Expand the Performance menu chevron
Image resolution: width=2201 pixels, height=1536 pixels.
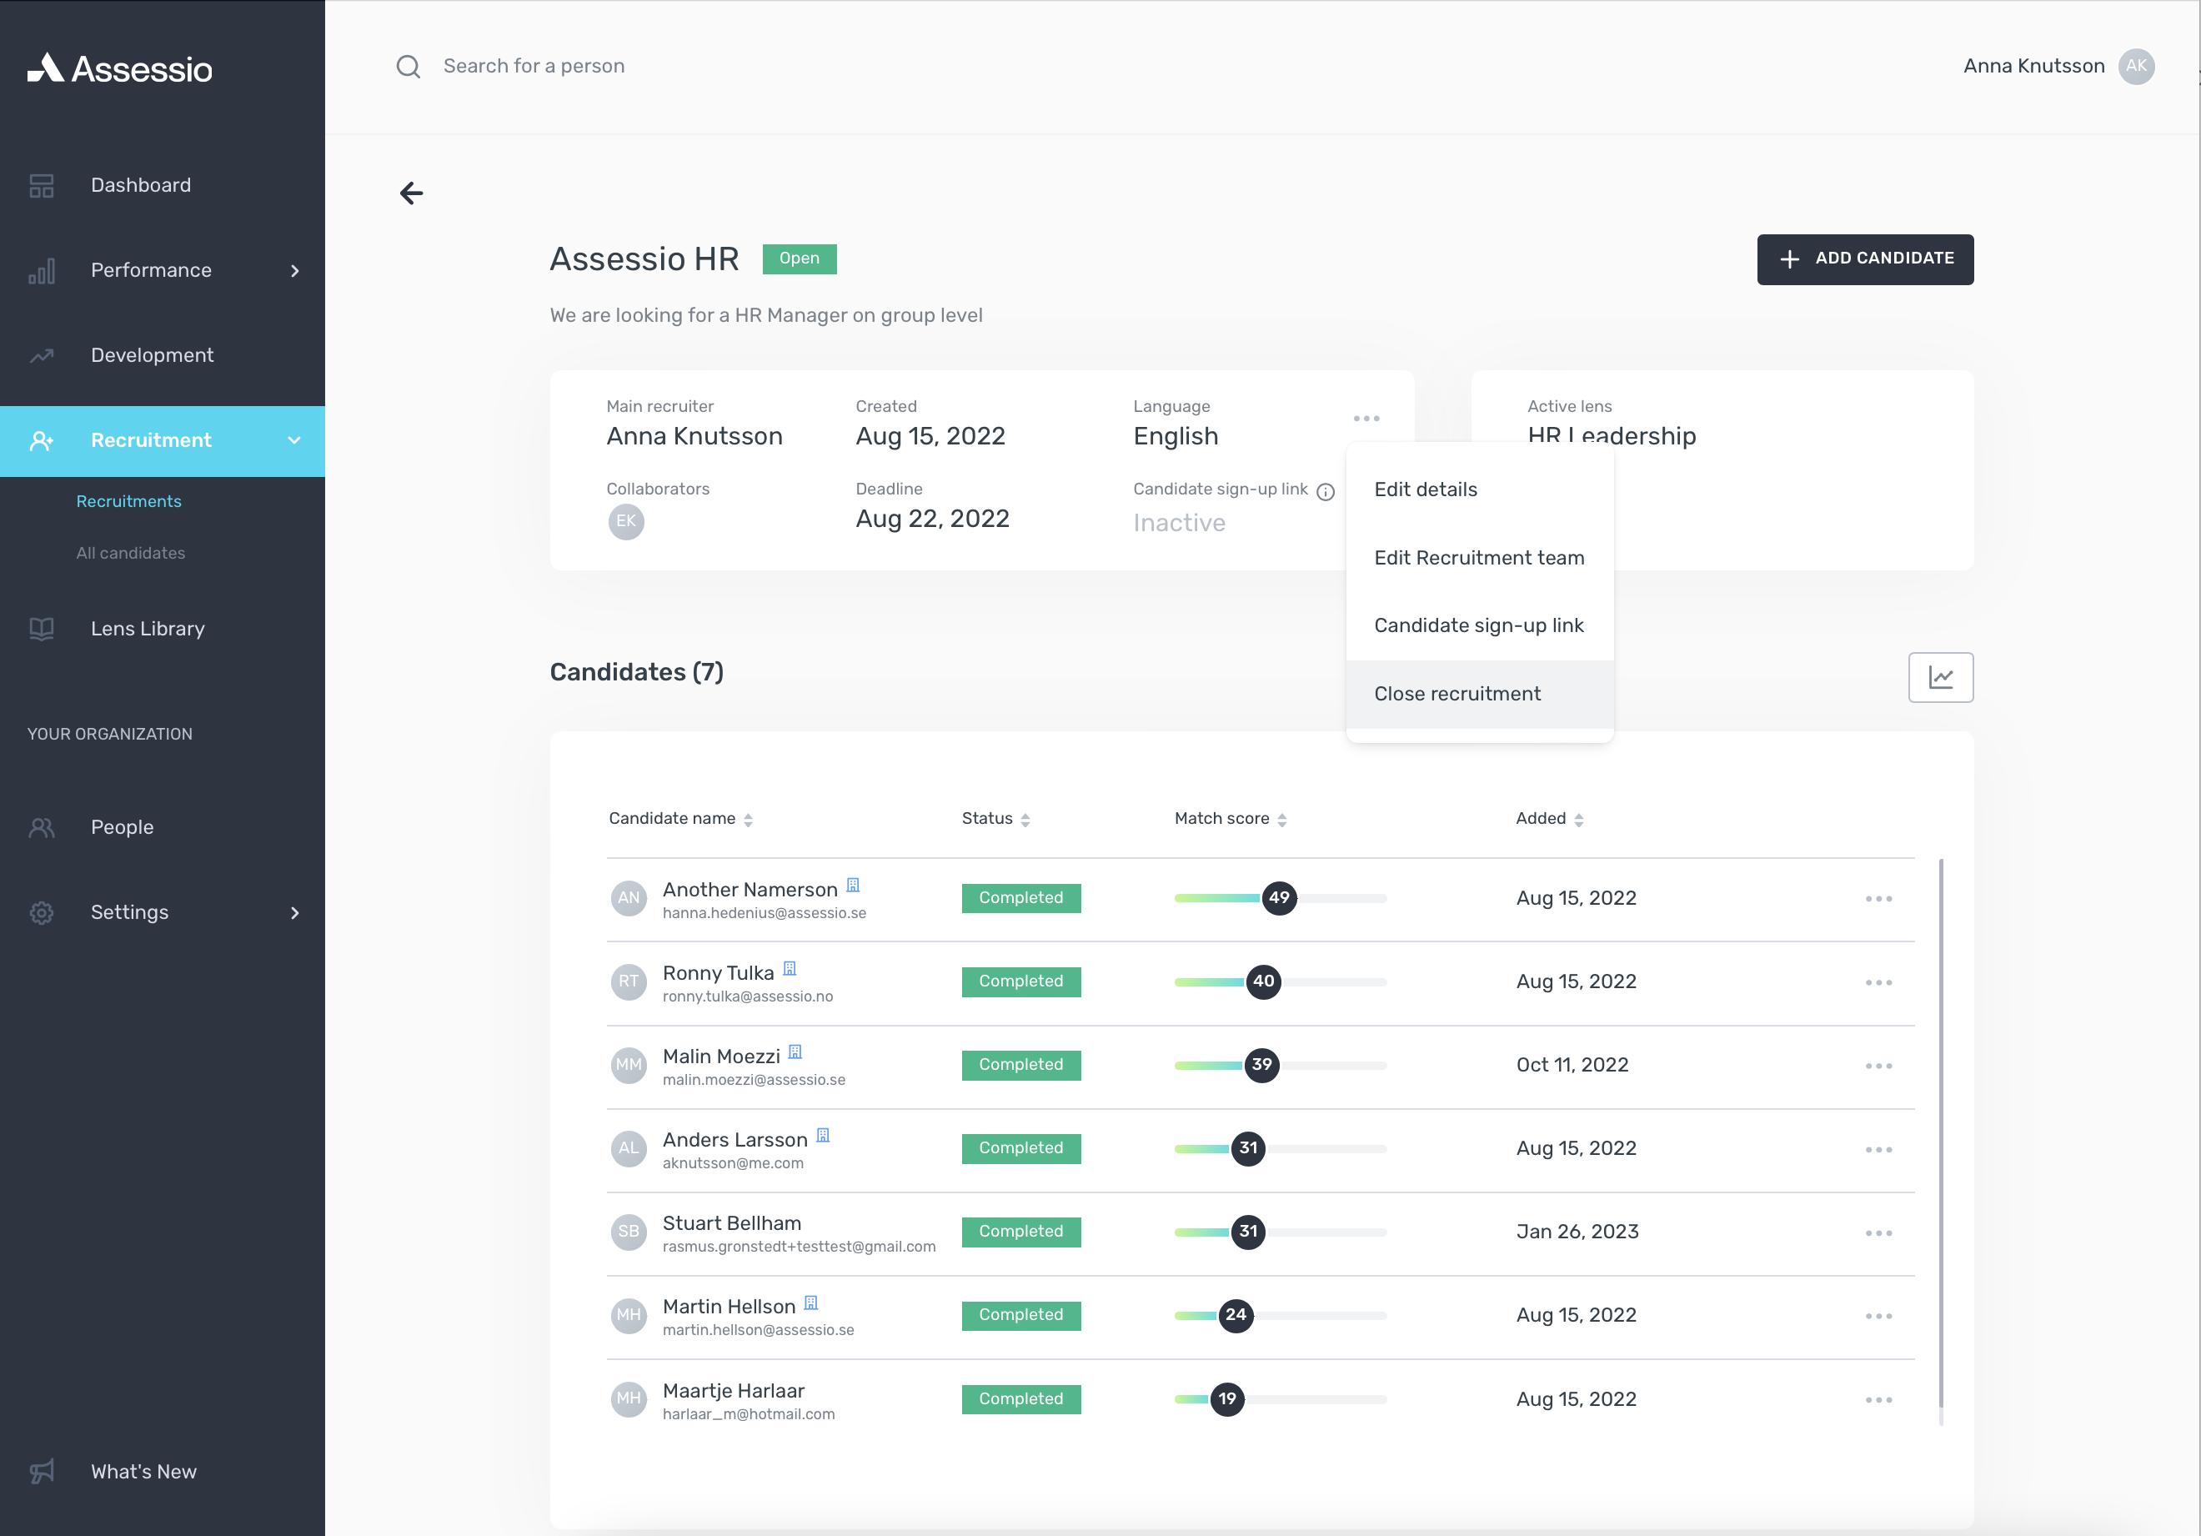tap(294, 270)
